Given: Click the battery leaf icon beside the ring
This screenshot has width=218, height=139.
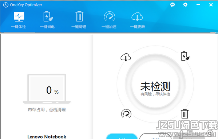Looking at the screenshot, I should pos(185,56).
